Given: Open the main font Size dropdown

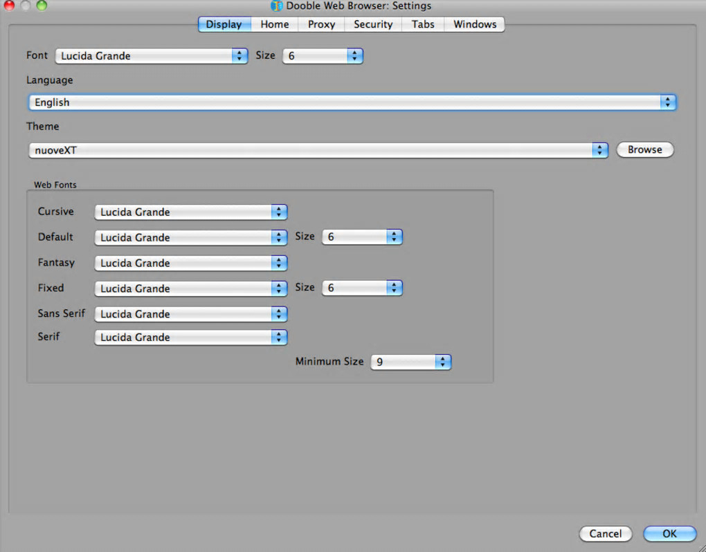Looking at the screenshot, I should (323, 56).
